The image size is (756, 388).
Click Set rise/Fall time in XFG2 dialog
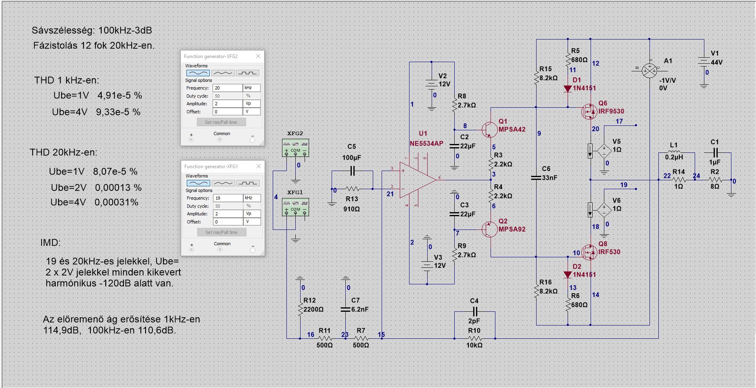coord(221,122)
